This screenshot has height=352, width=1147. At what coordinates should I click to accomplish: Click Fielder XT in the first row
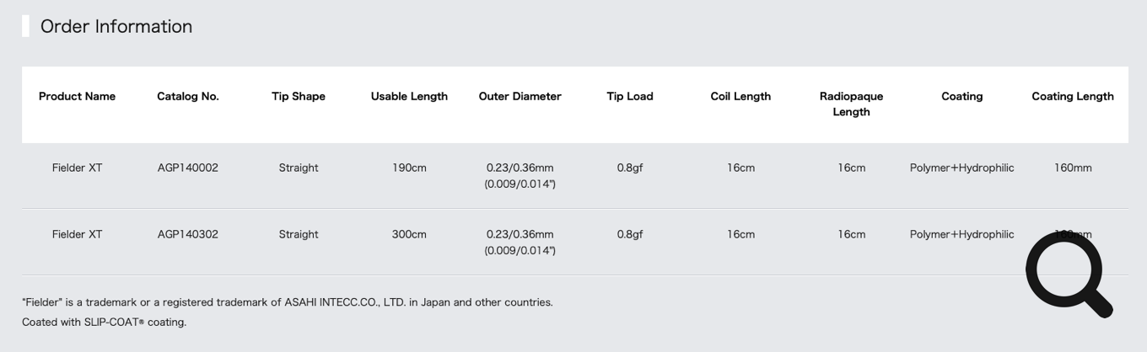[77, 168]
